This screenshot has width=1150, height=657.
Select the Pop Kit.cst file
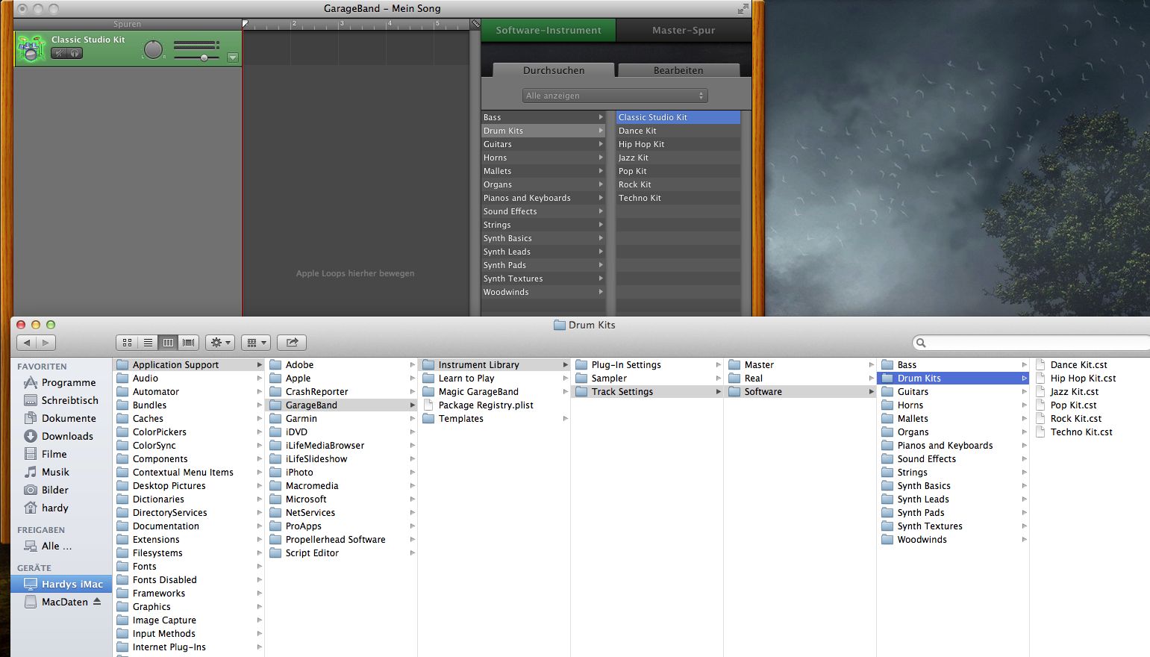point(1091,405)
